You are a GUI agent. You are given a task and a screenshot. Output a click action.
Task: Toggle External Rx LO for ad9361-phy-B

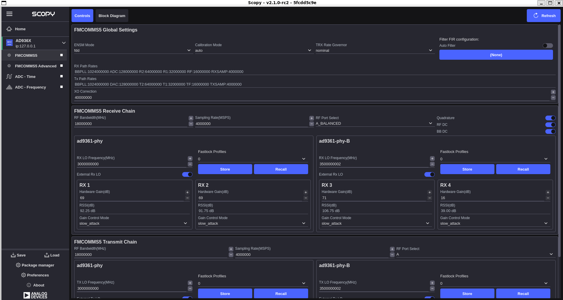pos(429,174)
